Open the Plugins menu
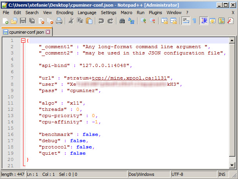Viewport: 238px width, 179px height. pos(155,13)
